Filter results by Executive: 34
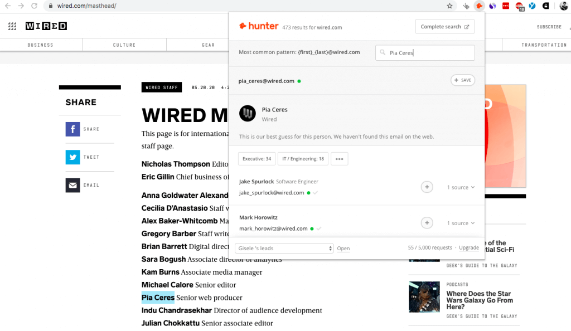 [257, 159]
